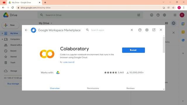Screen dimensions: 187x105
Task: Switch to the Reviews tab
Action: point(131,88)
